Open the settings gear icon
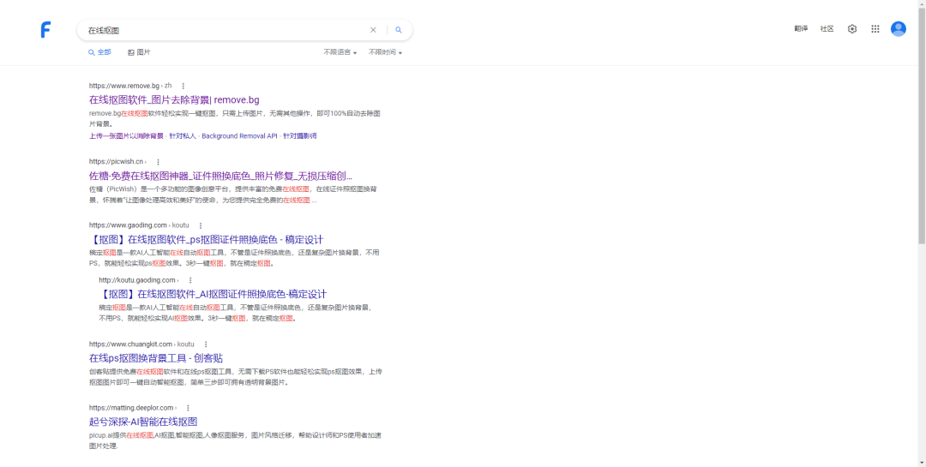Screen dimensions: 926x467 pos(852,29)
